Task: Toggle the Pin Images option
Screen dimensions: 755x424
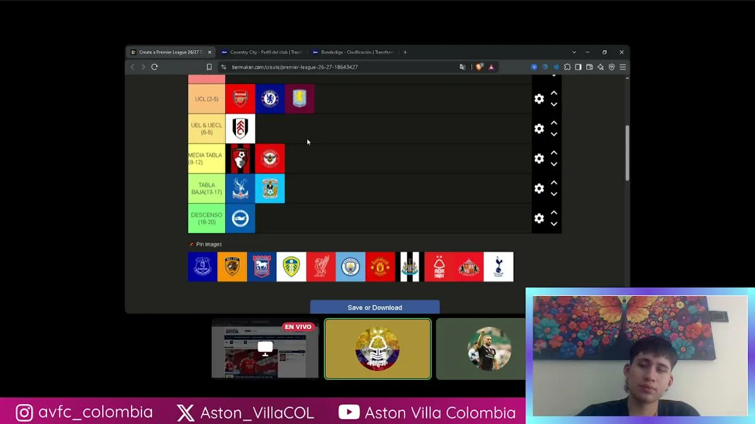Action: 205,244
